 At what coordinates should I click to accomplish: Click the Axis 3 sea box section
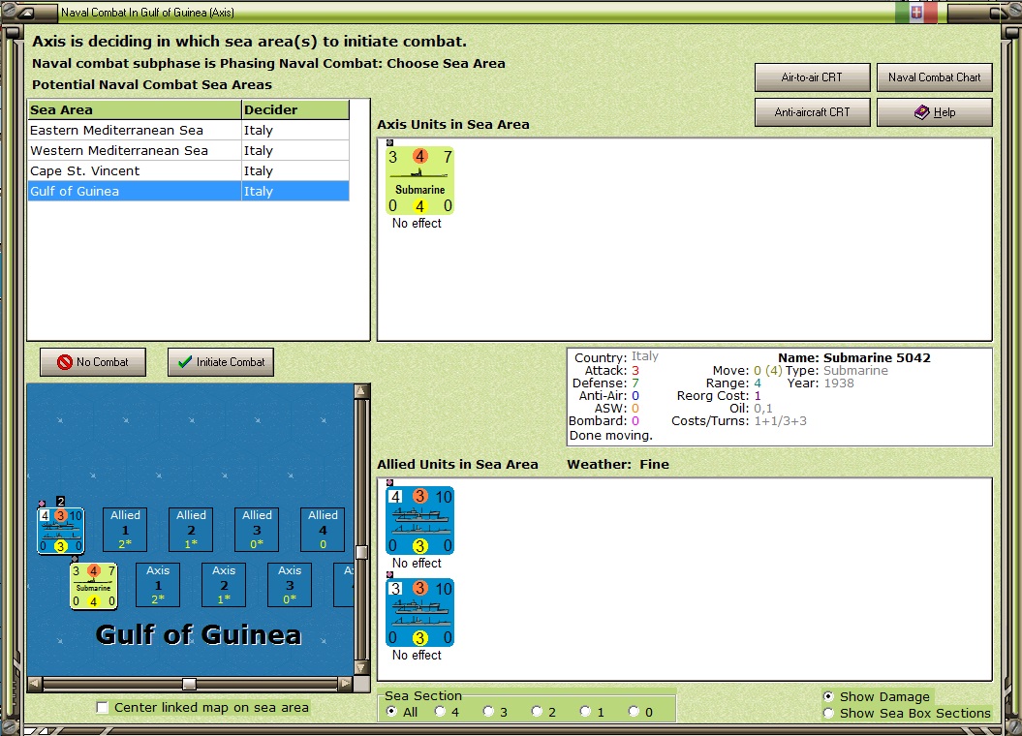[290, 585]
